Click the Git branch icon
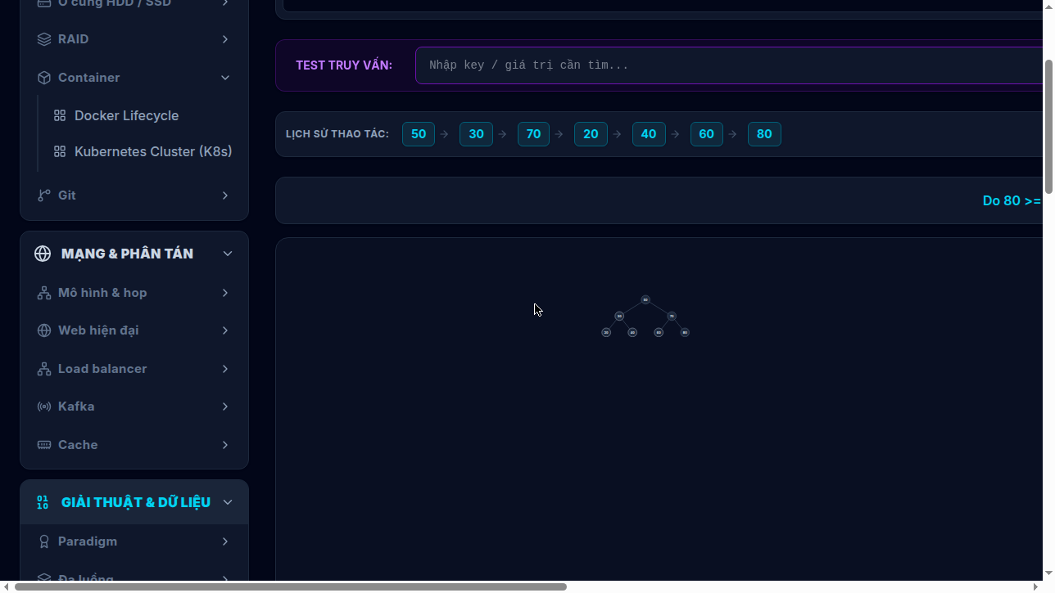Screen dimensions: 1055x593 tap(44, 195)
